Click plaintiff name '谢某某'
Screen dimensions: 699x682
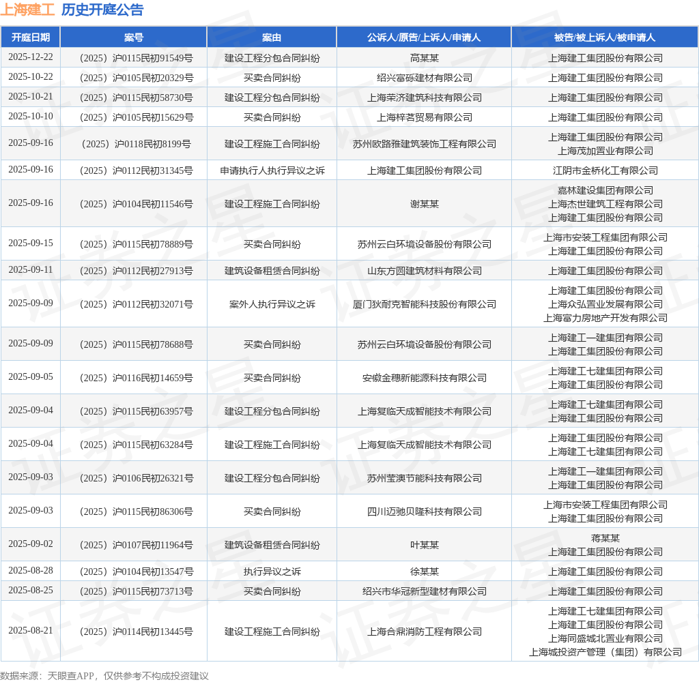click(425, 204)
